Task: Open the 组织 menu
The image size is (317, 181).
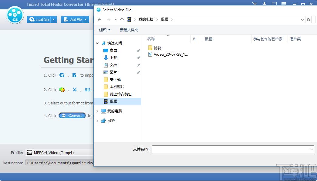Action: point(105,30)
